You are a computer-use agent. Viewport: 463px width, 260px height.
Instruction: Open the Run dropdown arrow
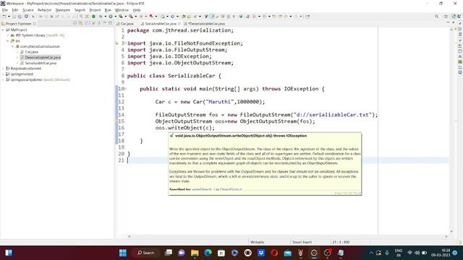[x=115, y=17]
